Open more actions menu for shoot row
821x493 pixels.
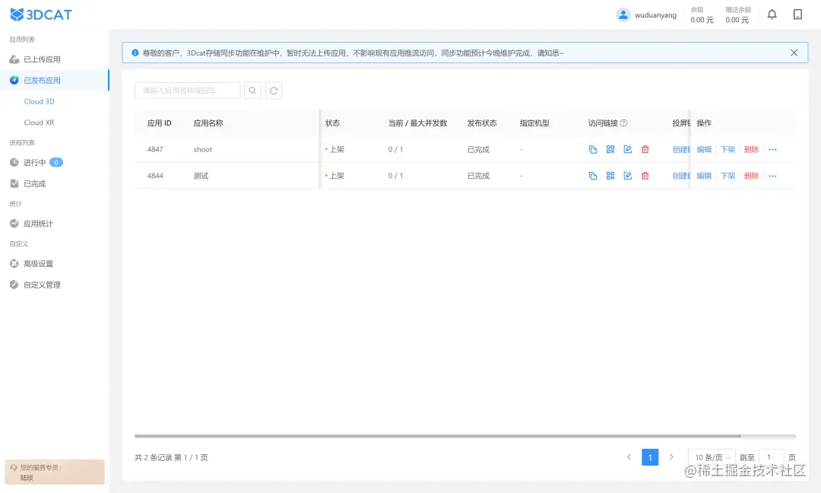pos(772,149)
